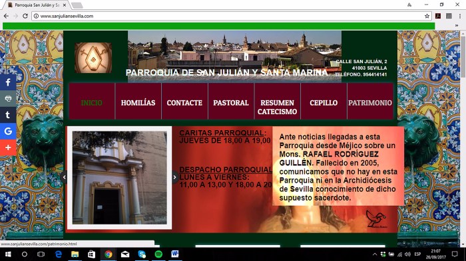Launch Microsoft Edge from taskbar
Viewport: 466px width, 261px height.
(59, 254)
